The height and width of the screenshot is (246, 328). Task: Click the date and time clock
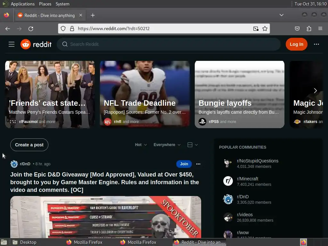[310, 4]
